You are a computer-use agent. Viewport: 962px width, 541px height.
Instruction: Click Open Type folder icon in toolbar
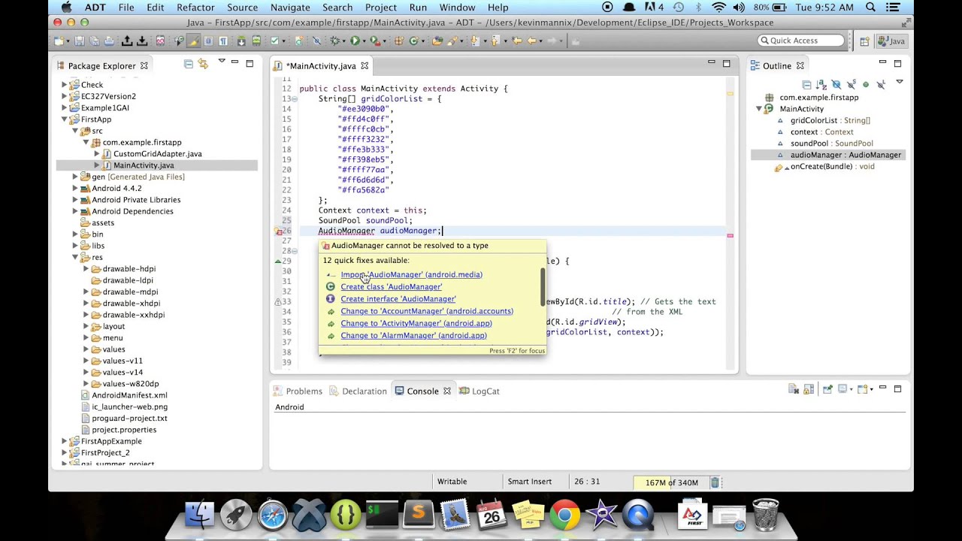(x=437, y=41)
